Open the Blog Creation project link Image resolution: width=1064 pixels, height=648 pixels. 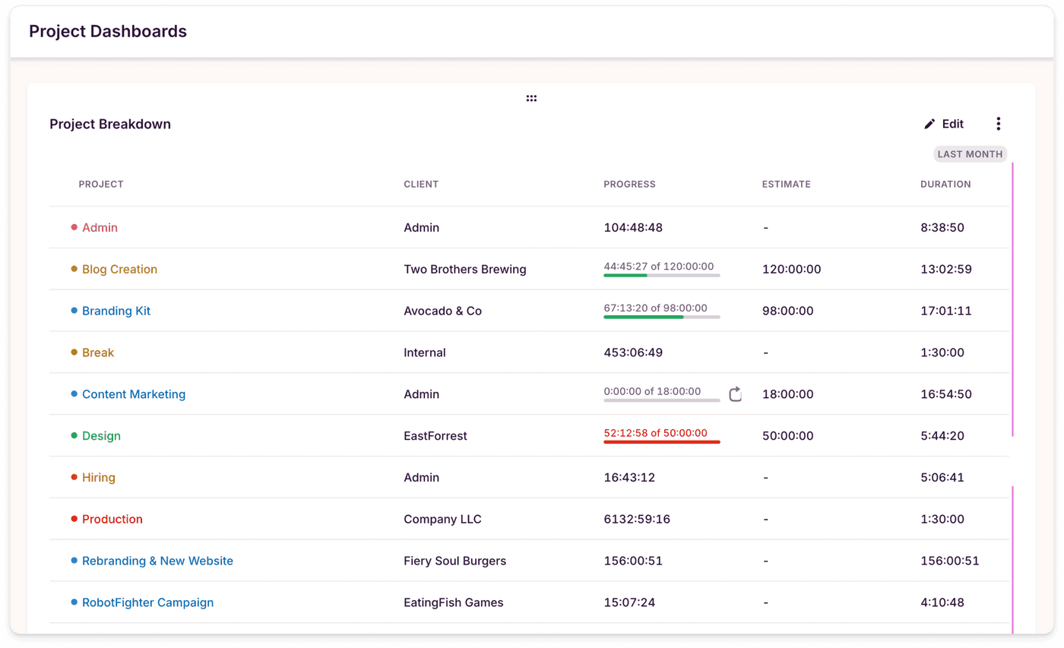click(x=119, y=269)
